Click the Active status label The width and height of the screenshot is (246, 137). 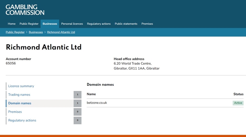(x=238, y=103)
